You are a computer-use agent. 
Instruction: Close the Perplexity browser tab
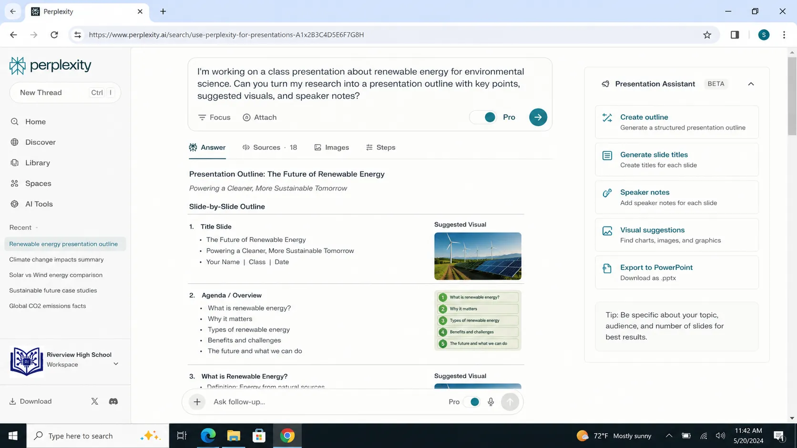(140, 11)
